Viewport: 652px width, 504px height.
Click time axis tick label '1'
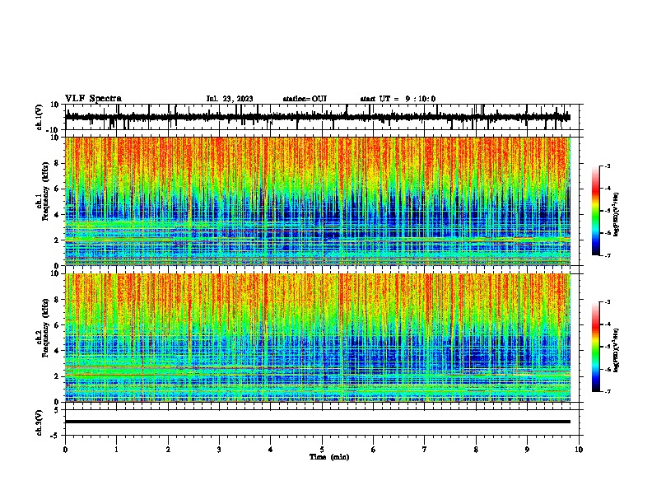coord(116,450)
